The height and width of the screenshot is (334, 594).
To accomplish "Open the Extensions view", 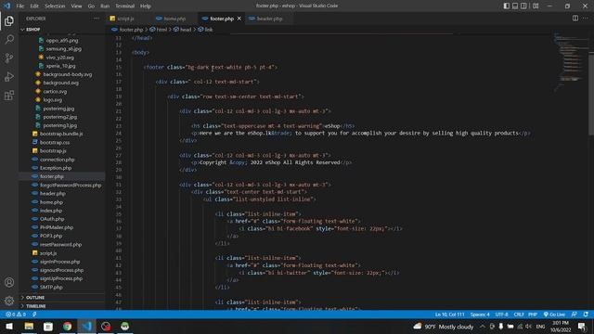I will [9, 95].
